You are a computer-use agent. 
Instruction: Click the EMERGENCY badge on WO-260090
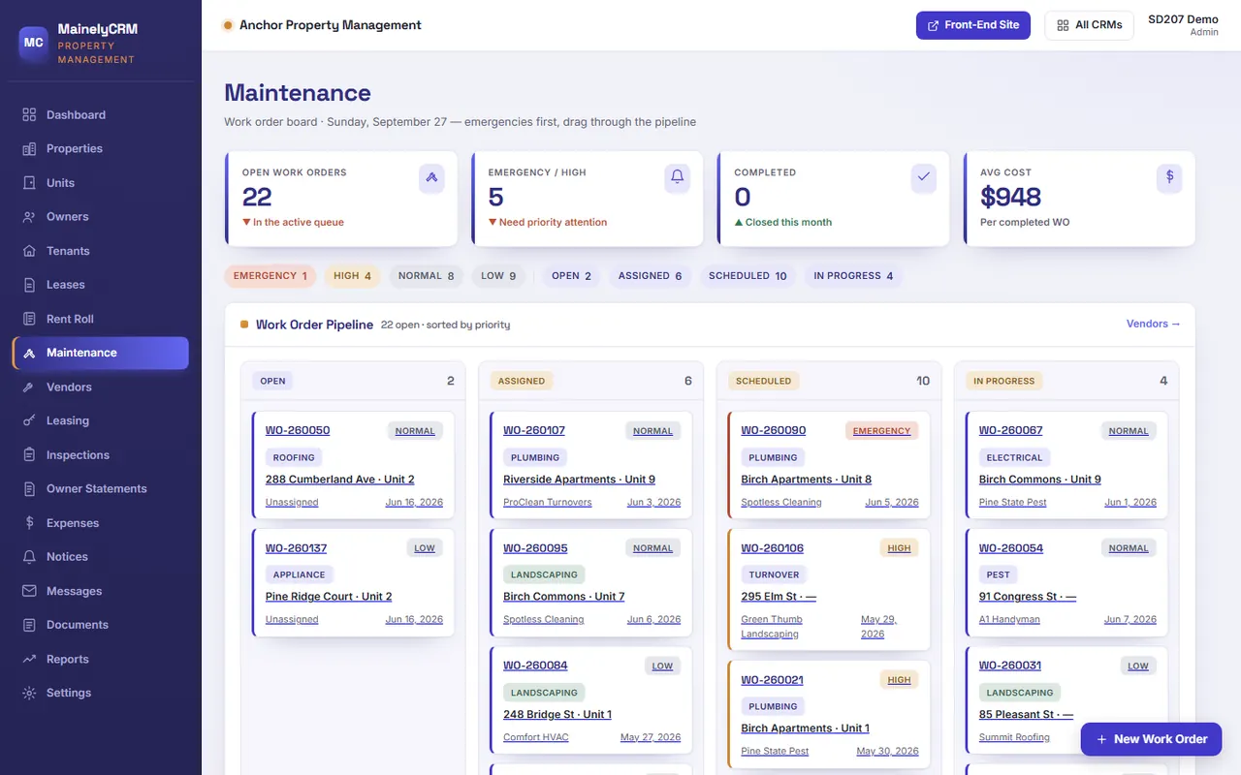(x=881, y=431)
